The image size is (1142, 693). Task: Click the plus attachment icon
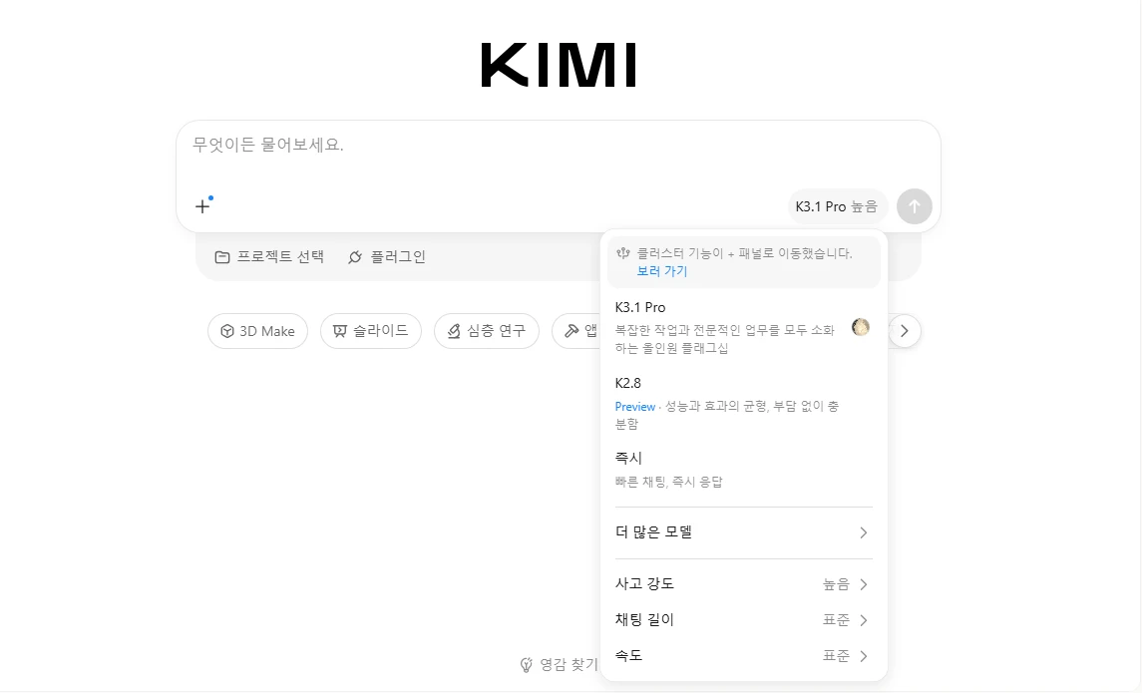(202, 206)
